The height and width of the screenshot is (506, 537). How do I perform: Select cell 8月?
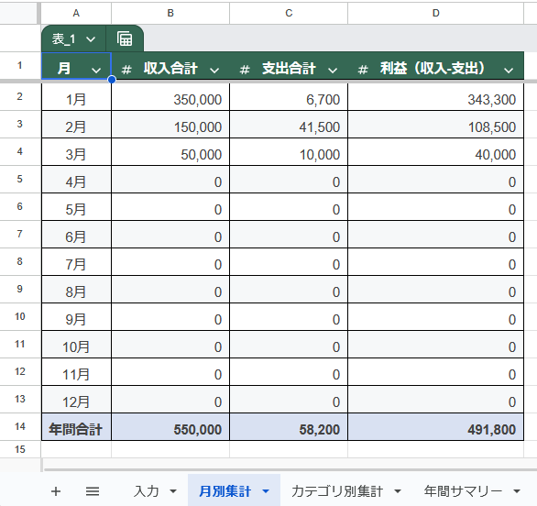(x=76, y=290)
